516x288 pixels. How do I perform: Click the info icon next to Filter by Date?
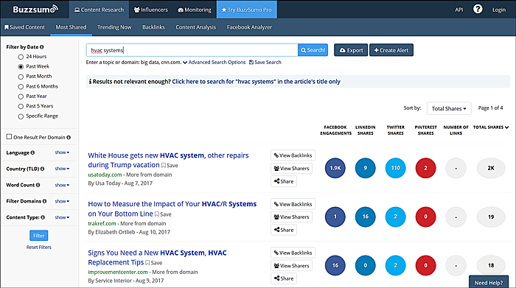tap(42, 47)
